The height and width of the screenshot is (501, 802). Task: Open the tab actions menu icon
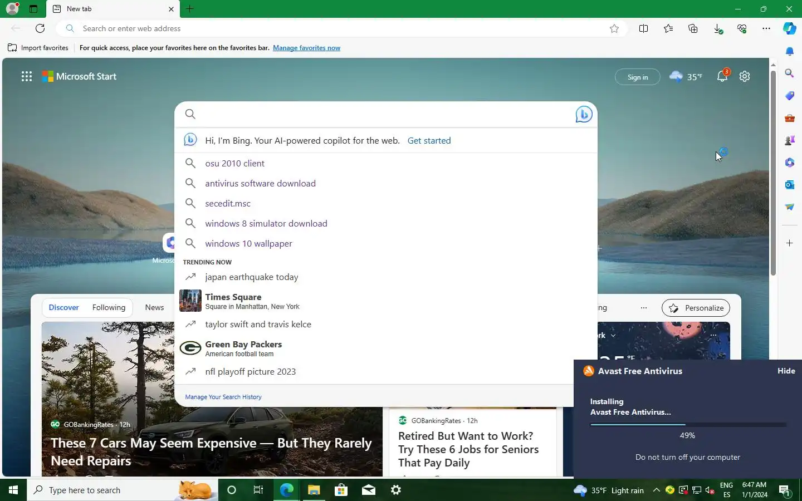point(33,9)
